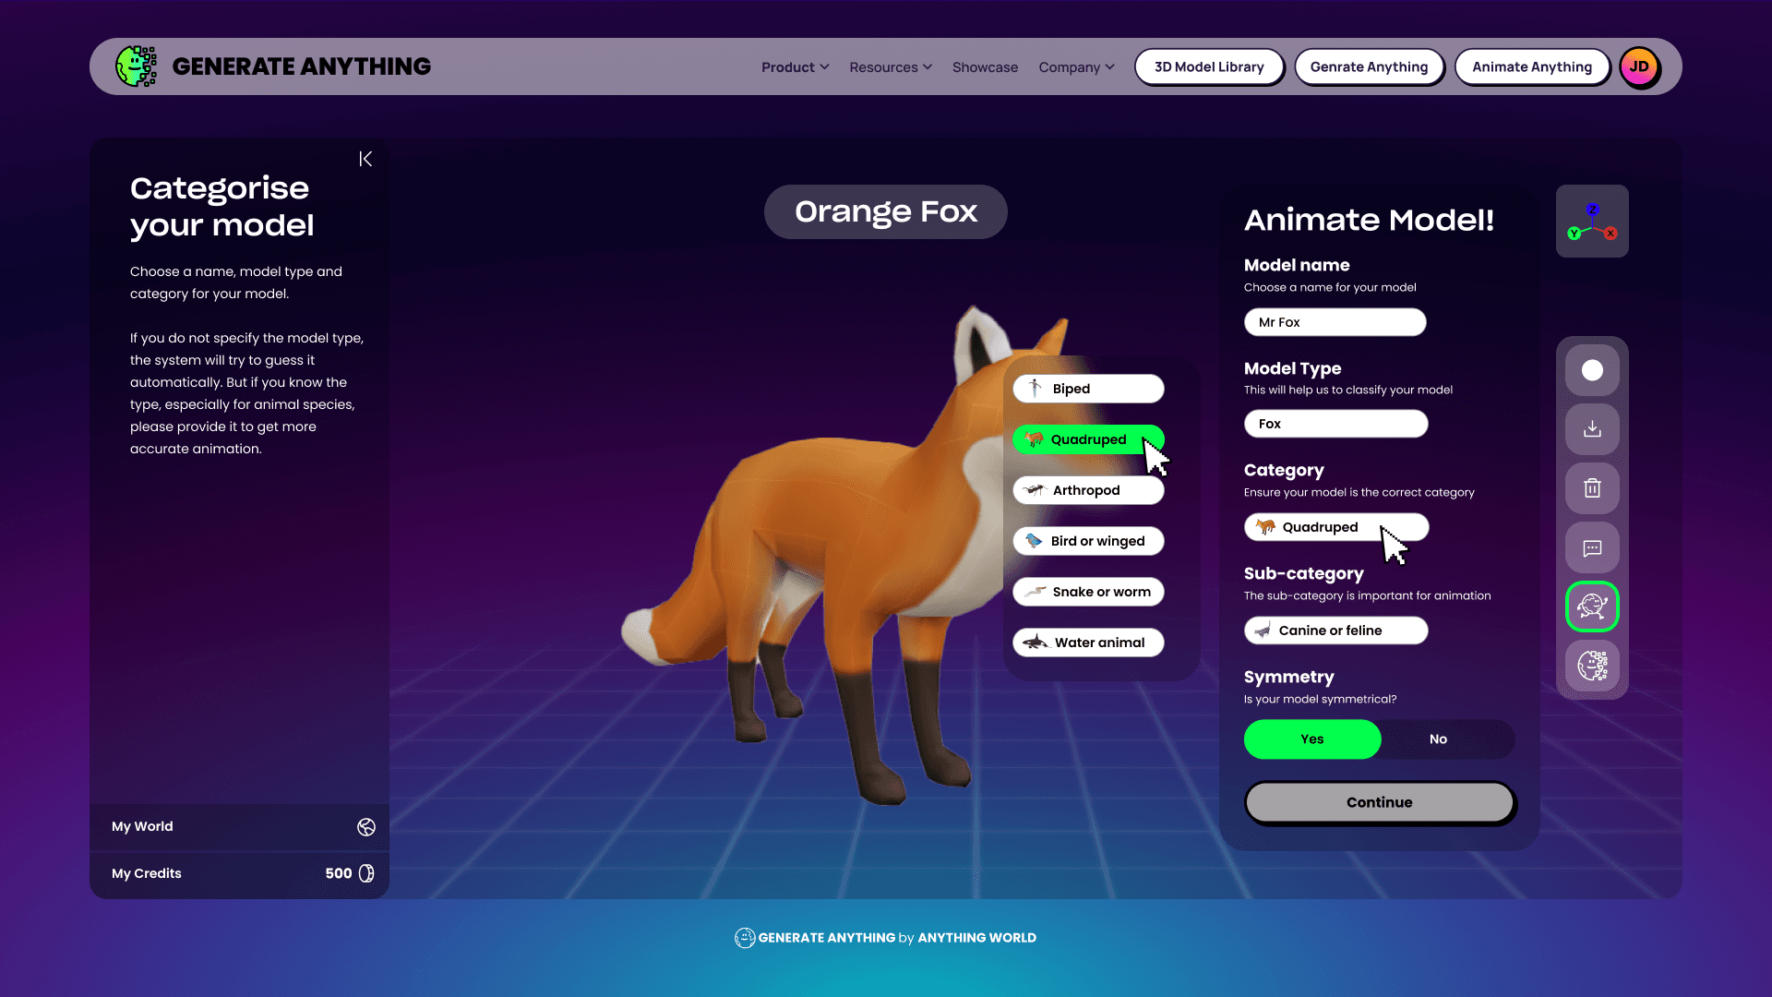This screenshot has height=997, width=1772.
Task: Click the My World globe icon
Action: [366, 827]
